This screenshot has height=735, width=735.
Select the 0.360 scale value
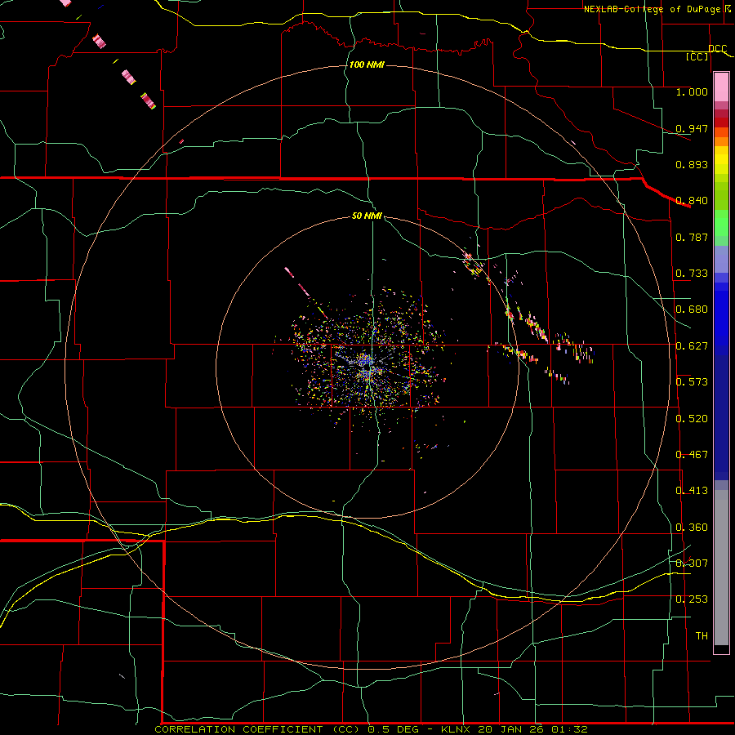click(692, 527)
